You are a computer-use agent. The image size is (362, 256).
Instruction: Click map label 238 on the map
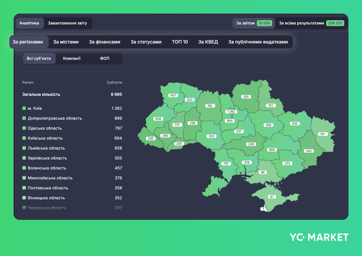pyautogui.click(x=251, y=144)
